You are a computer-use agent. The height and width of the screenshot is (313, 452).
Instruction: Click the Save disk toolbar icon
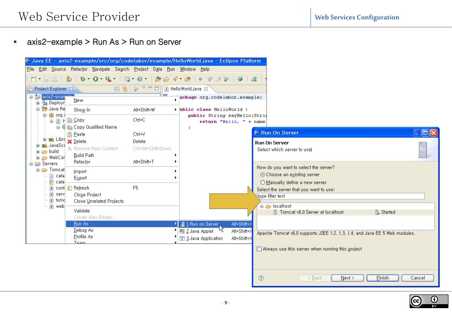tap(46, 79)
